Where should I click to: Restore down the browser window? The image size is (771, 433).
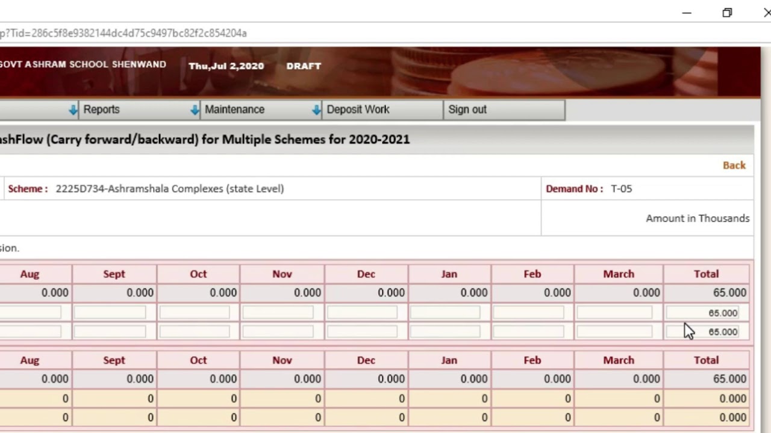(727, 13)
